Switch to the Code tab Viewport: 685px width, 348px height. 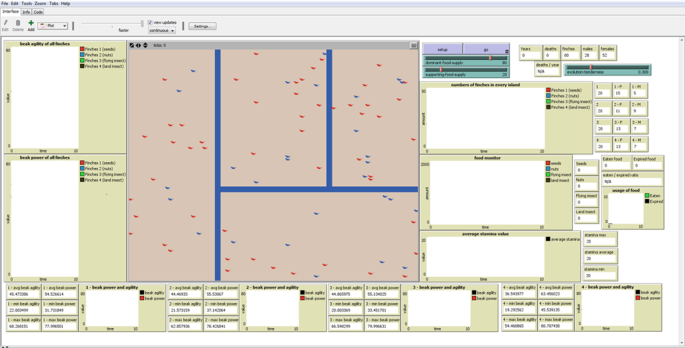pos(38,12)
